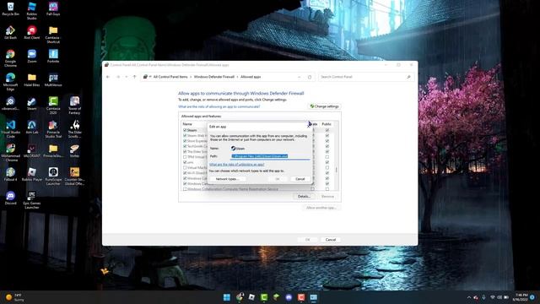The width and height of the screenshot is (540, 304).
Task: Click the Change settings button
Action: 324,106
